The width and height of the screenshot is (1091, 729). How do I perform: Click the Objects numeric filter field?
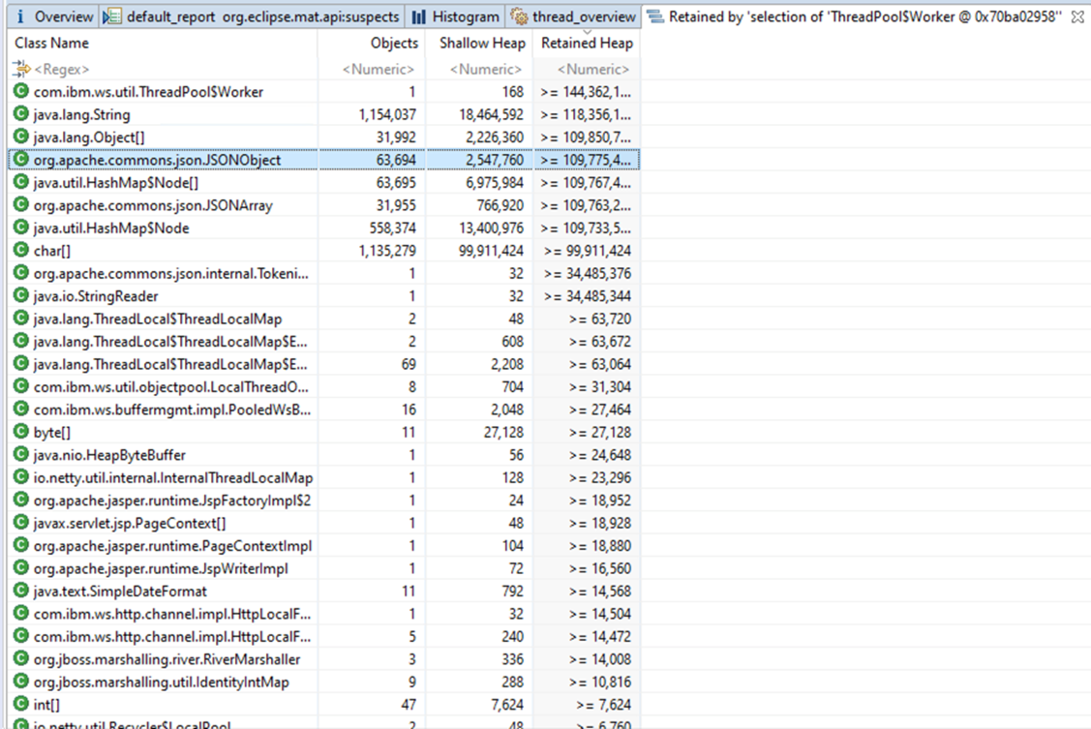pyautogui.click(x=372, y=69)
